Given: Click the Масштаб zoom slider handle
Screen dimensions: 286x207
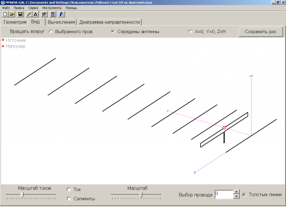Looking at the screenshot, I should [x=141, y=195].
